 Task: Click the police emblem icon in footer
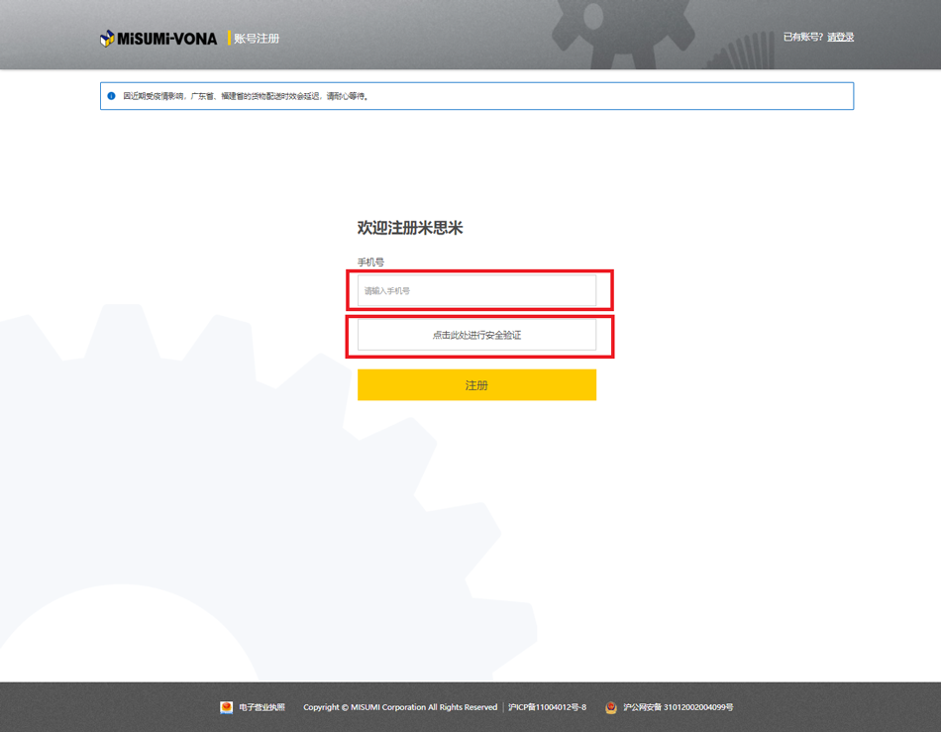click(611, 707)
